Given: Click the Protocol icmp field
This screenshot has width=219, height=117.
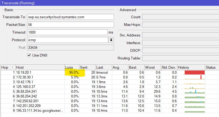Looking at the screenshot, I should coord(67,40).
